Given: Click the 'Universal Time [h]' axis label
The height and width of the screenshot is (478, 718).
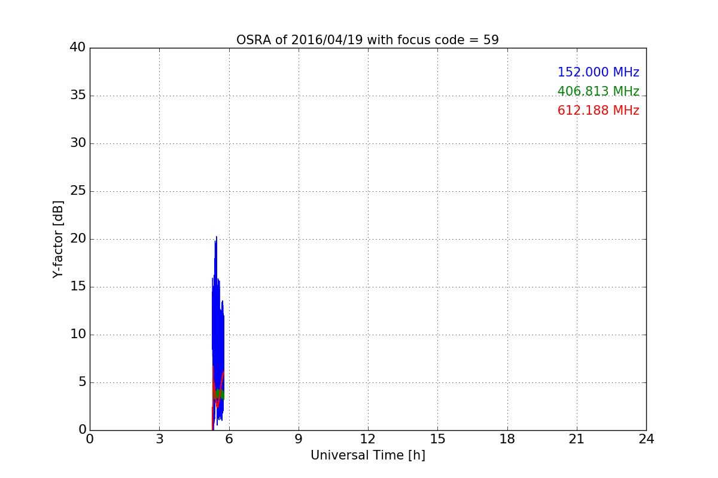Looking at the screenshot, I should click(367, 455).
